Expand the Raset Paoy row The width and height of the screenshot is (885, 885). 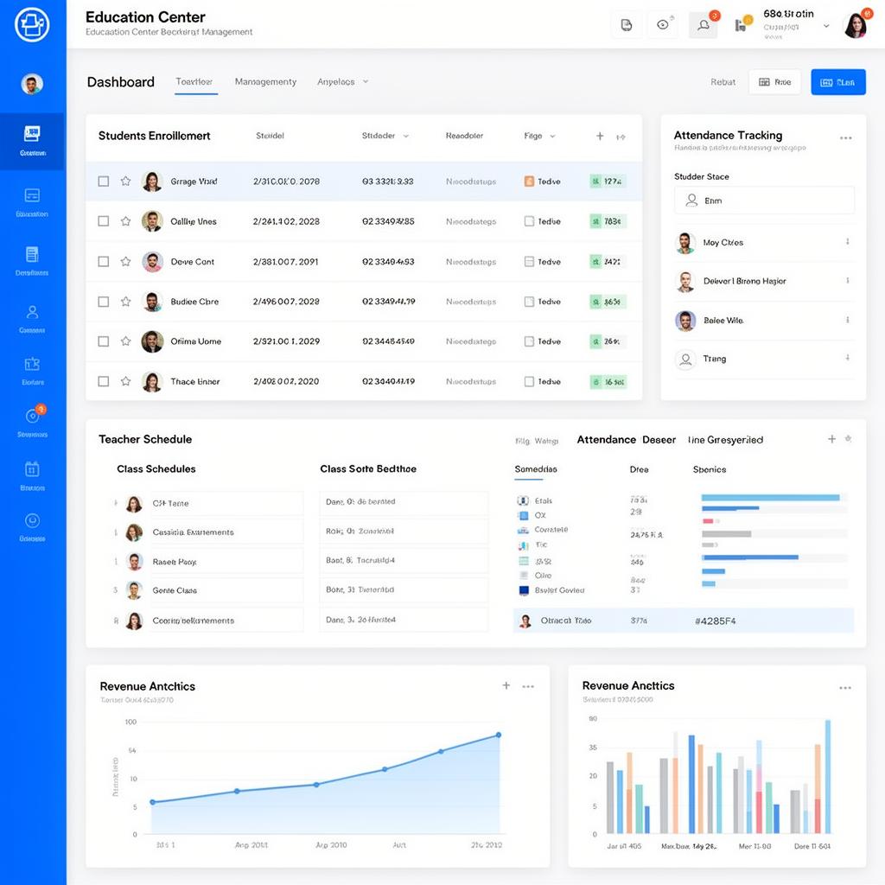point(116,562)
